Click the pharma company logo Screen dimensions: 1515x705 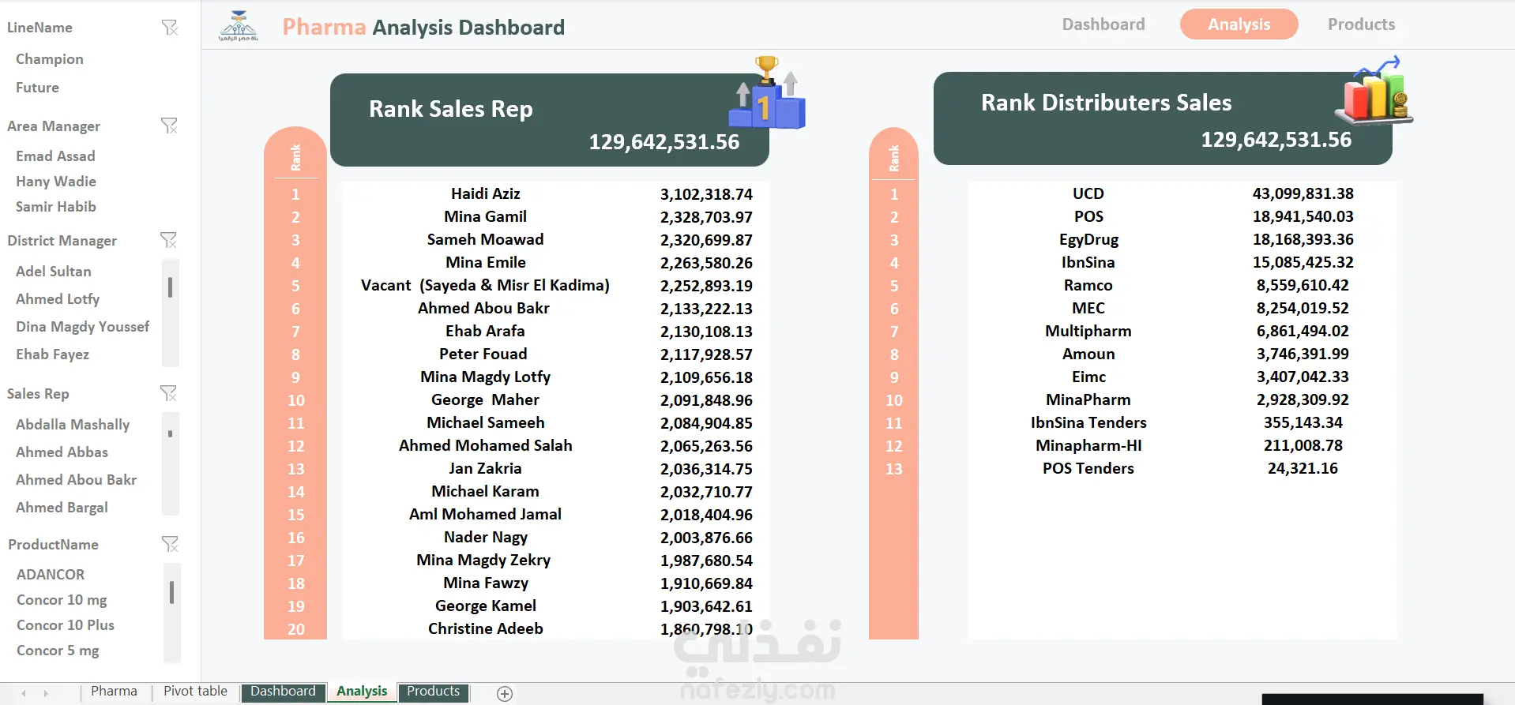tap(239, 27)
